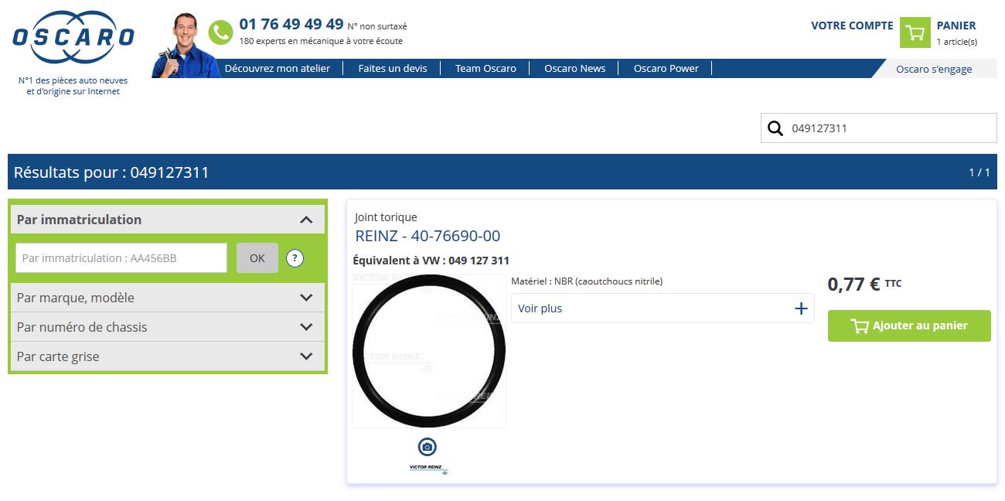This screenshot has width=1005, height=501.
Task: Open PANIER link
Action: [x=956, y=26]
